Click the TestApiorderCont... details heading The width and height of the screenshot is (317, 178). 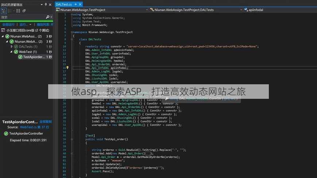[20, 122]
